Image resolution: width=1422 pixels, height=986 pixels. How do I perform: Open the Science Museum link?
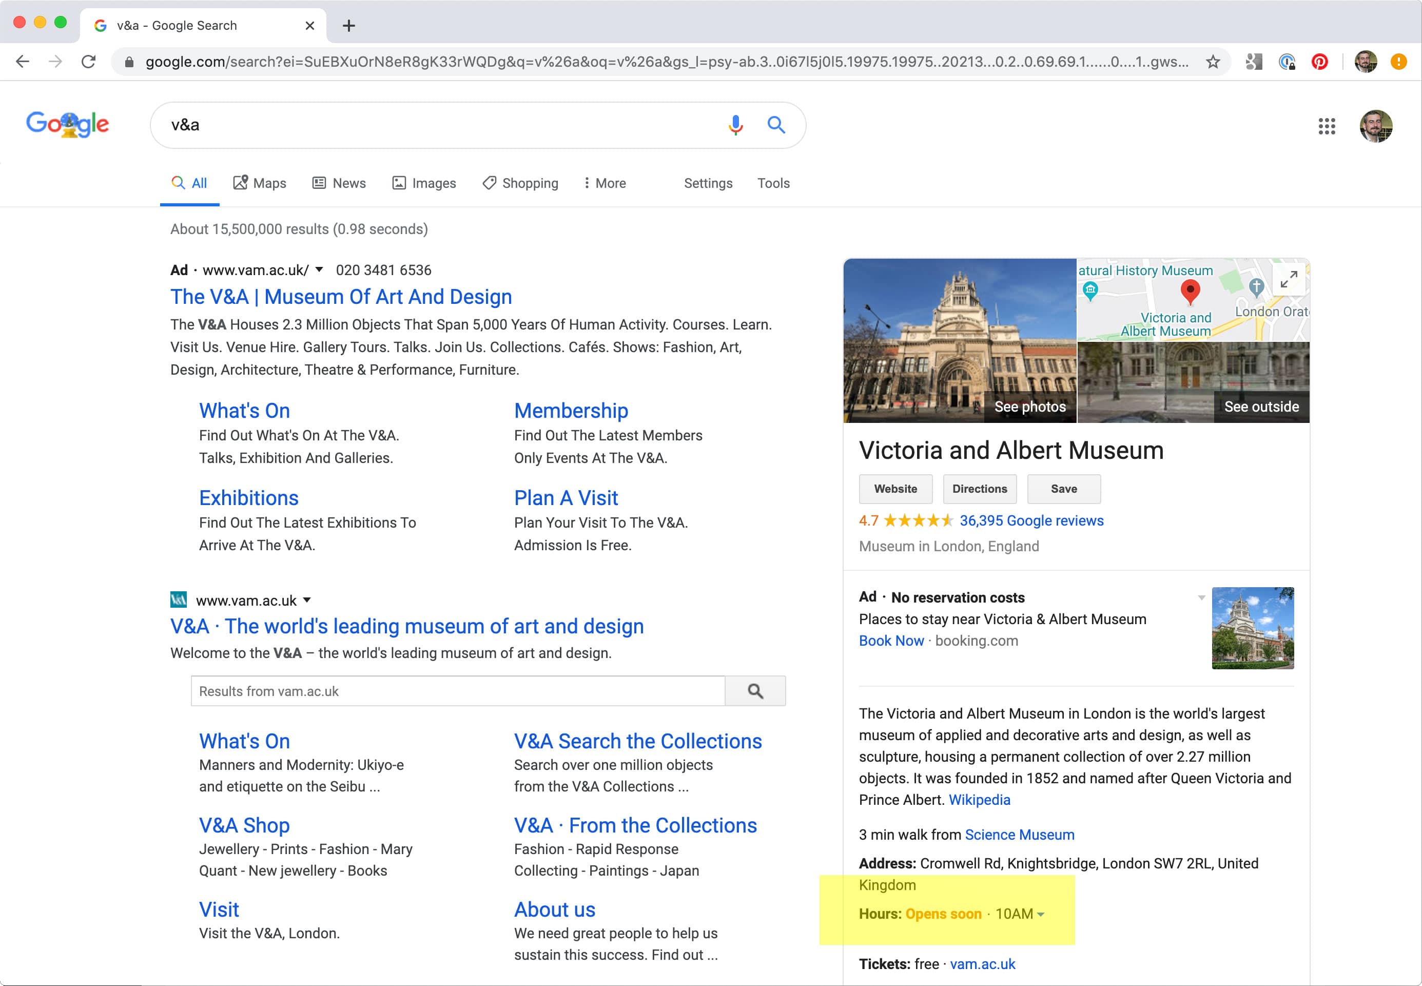[x=1019, y=835]
